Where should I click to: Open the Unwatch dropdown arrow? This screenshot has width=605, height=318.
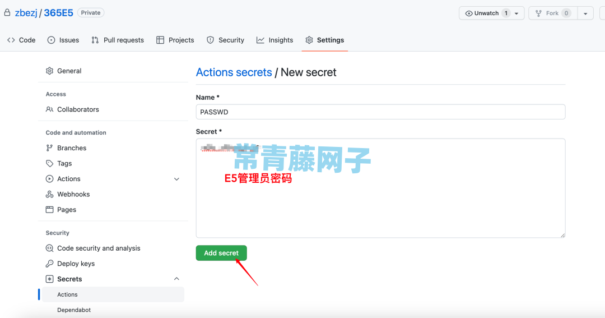tap(516, 13)
